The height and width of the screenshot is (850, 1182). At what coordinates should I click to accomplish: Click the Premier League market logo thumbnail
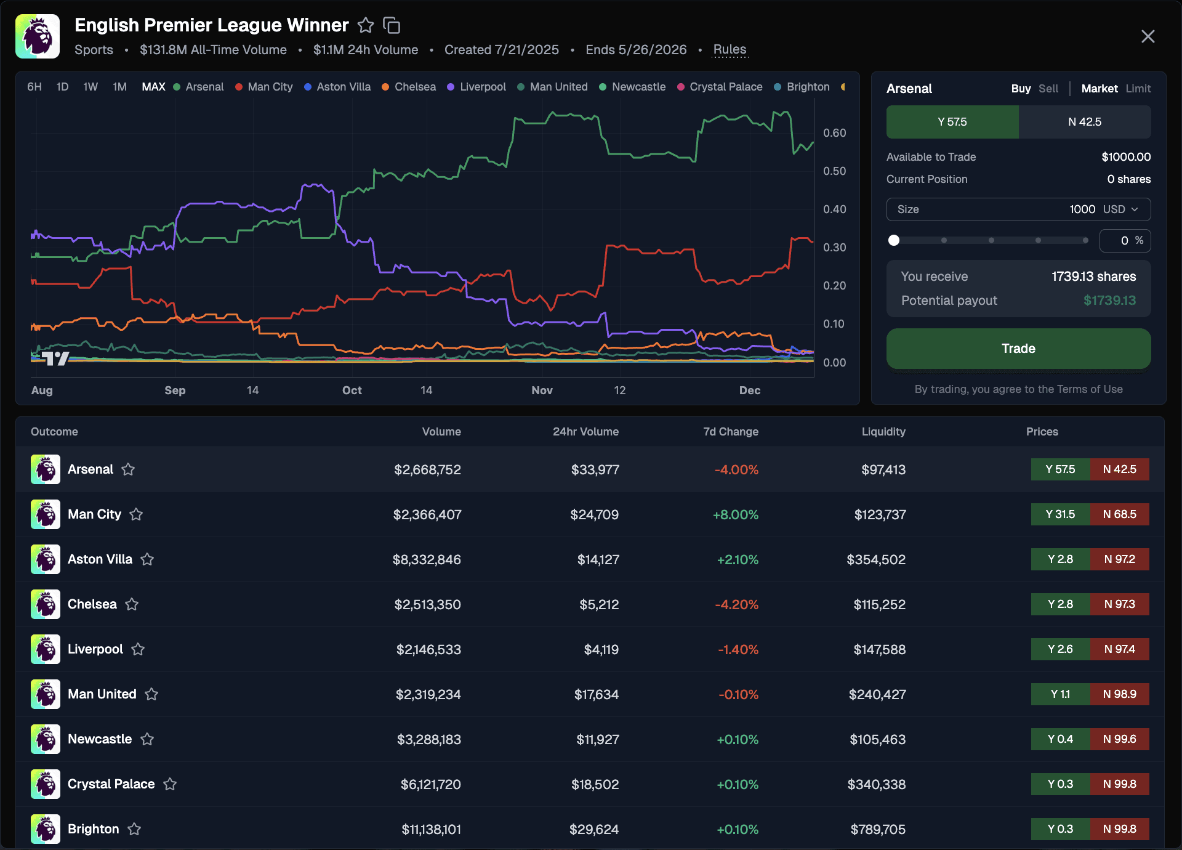[38, 36]
